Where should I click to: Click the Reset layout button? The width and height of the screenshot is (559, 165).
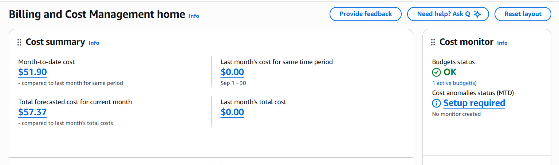click(523, 14)
